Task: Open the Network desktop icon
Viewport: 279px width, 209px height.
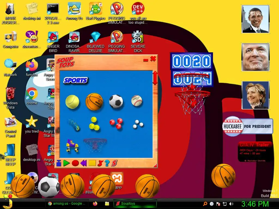Action: pos(10,67)
